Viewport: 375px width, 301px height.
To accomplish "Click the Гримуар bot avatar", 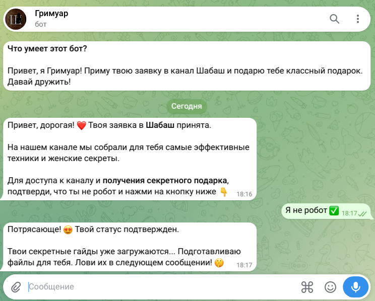I will (x=16, y=19).
